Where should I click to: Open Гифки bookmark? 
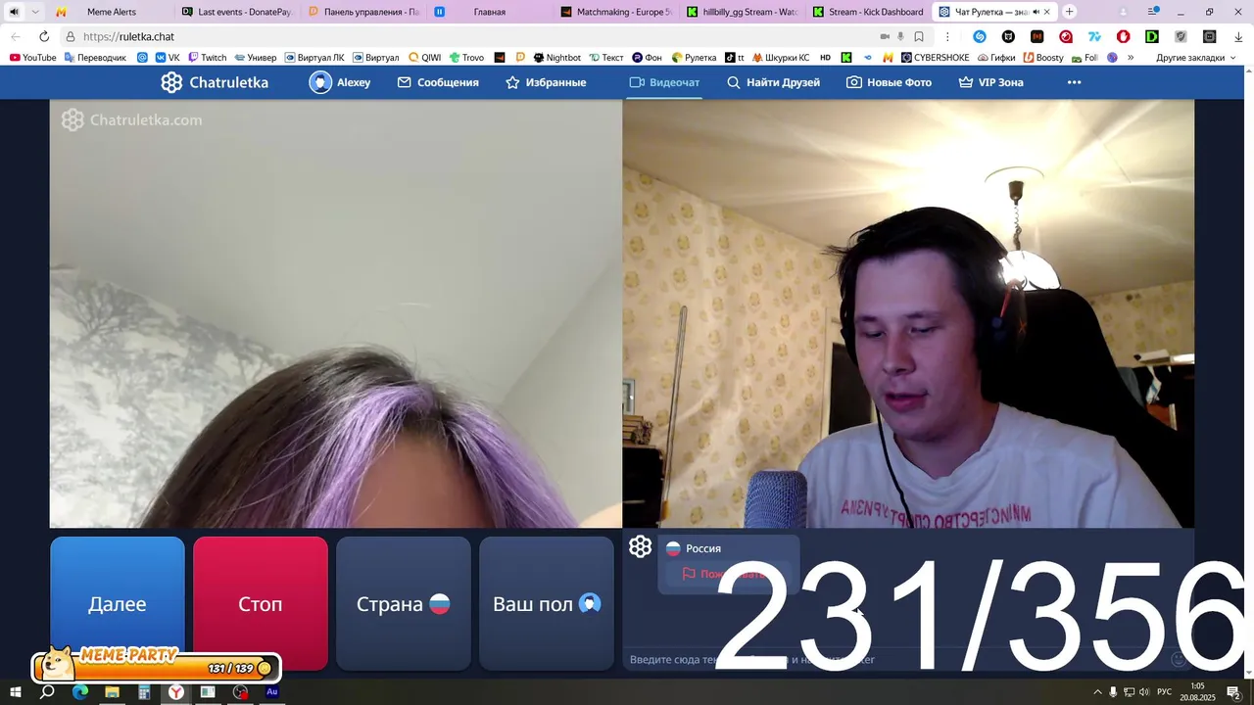coord(995,58)
